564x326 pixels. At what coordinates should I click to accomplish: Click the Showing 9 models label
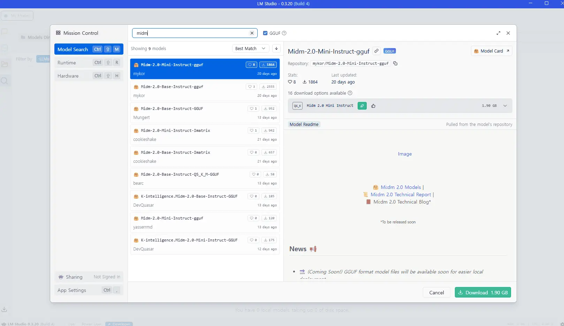coord(148,48)
